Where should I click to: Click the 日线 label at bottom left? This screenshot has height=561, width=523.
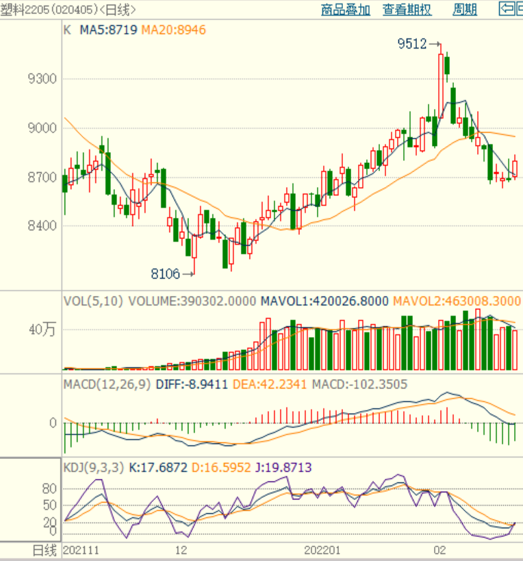click(45, 551)
